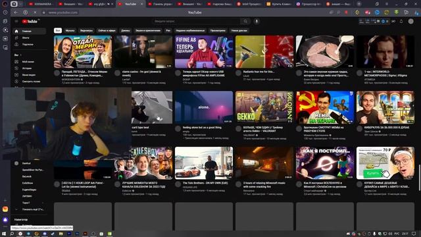Open browser history clock icon in sidebar

tap(5, 13)
